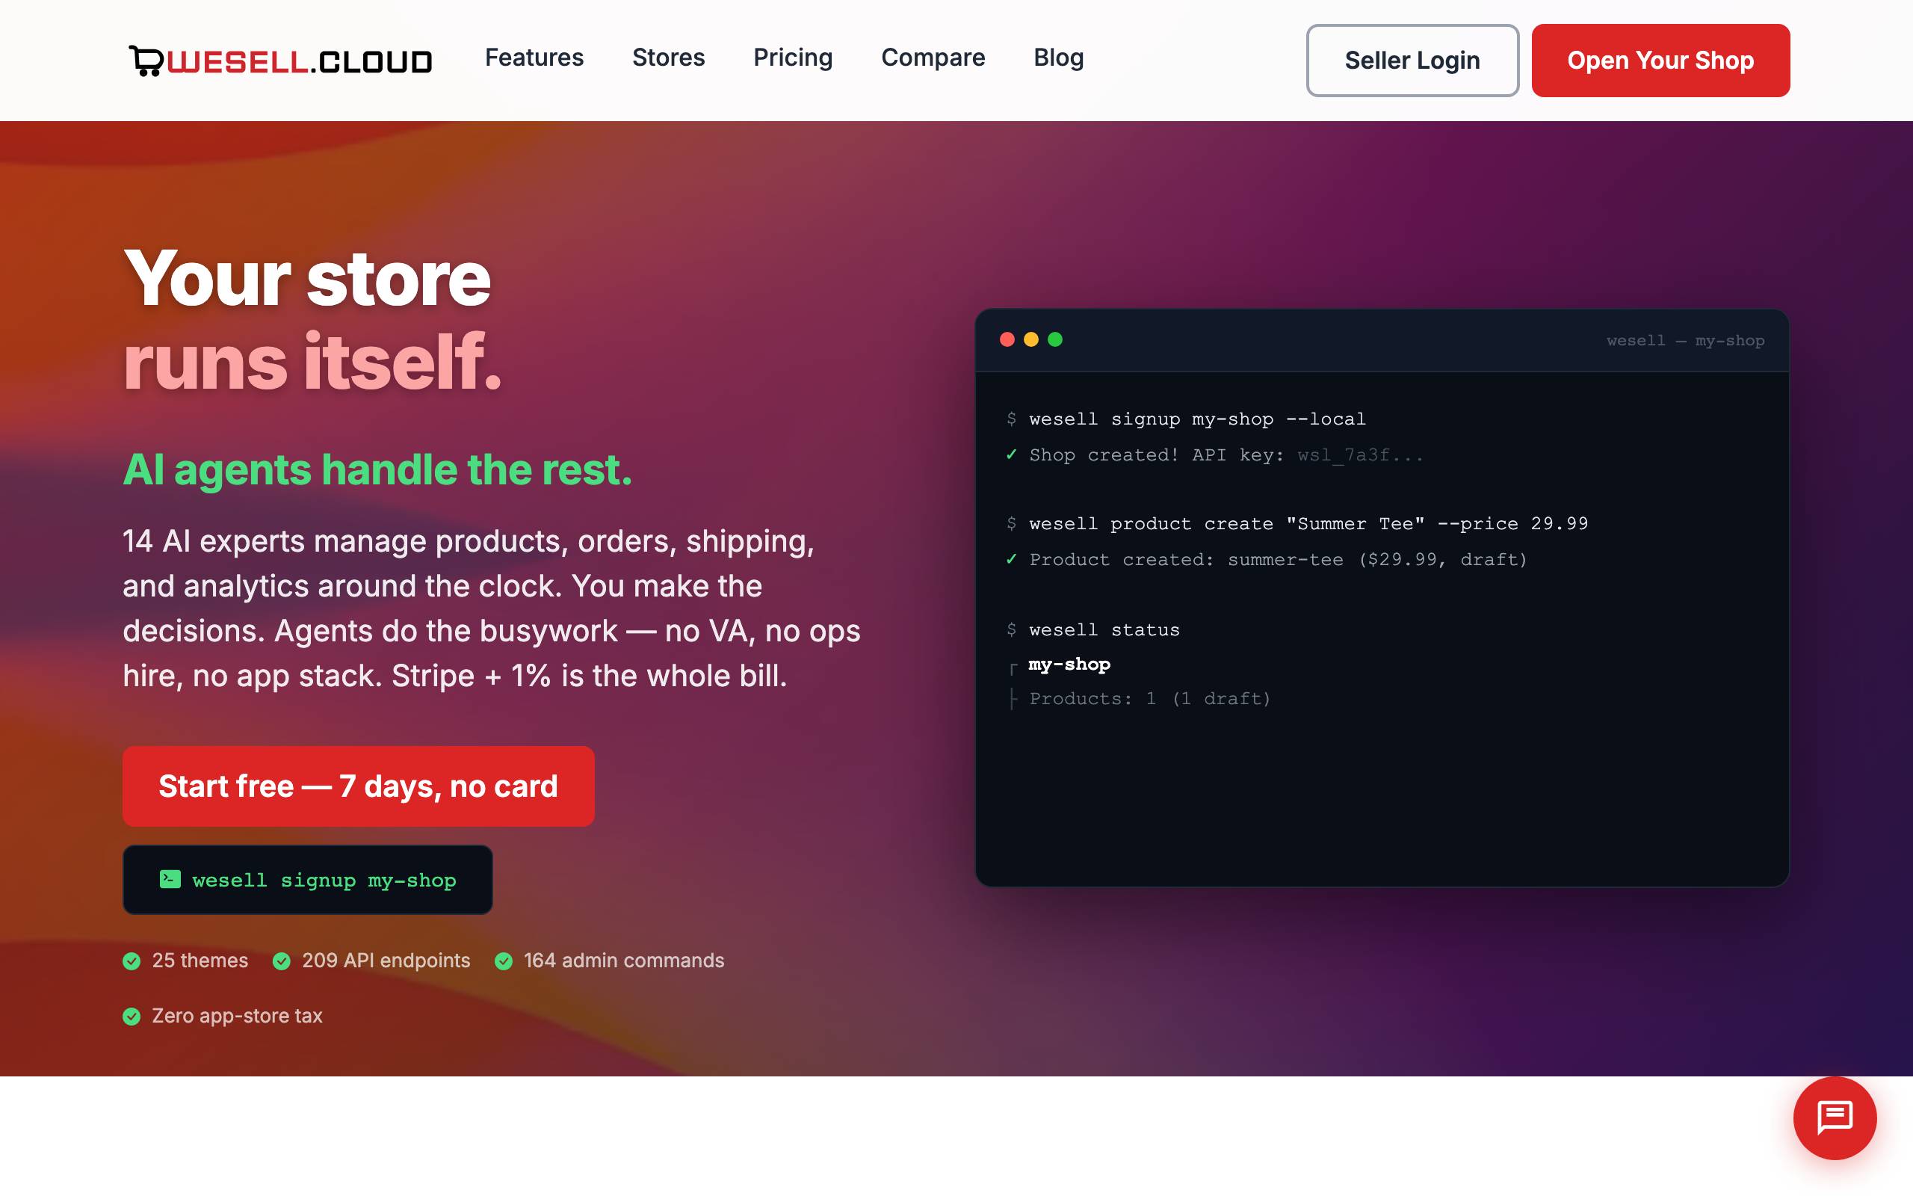Visit the Blog
The image size is (1913, 1196).
tap(1058, 58)
